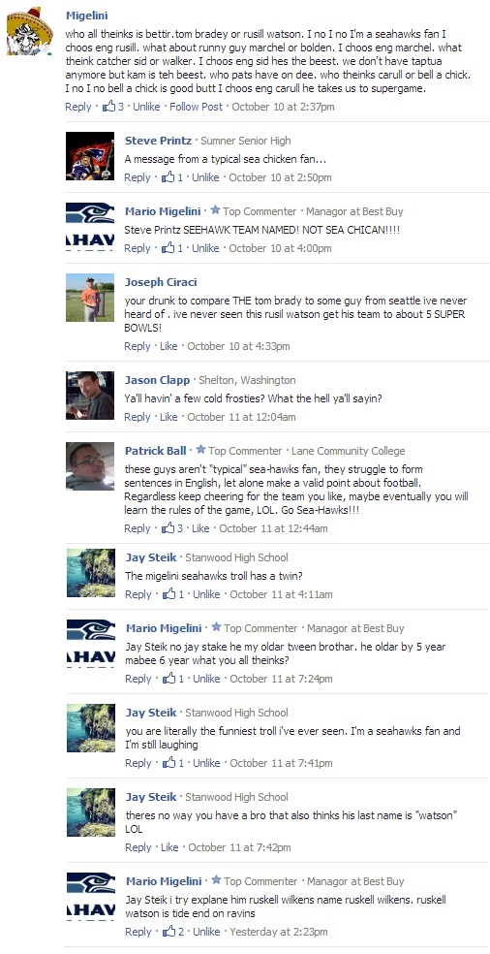Open Sumner Senior High link
This screenshot has width=490, height=954.
(246, 141)
